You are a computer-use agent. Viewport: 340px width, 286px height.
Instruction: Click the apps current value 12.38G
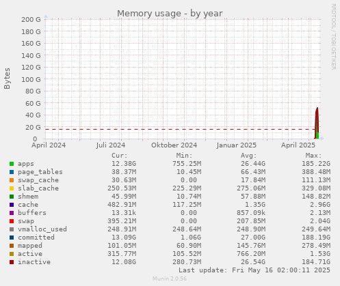(x=124, y=164)
